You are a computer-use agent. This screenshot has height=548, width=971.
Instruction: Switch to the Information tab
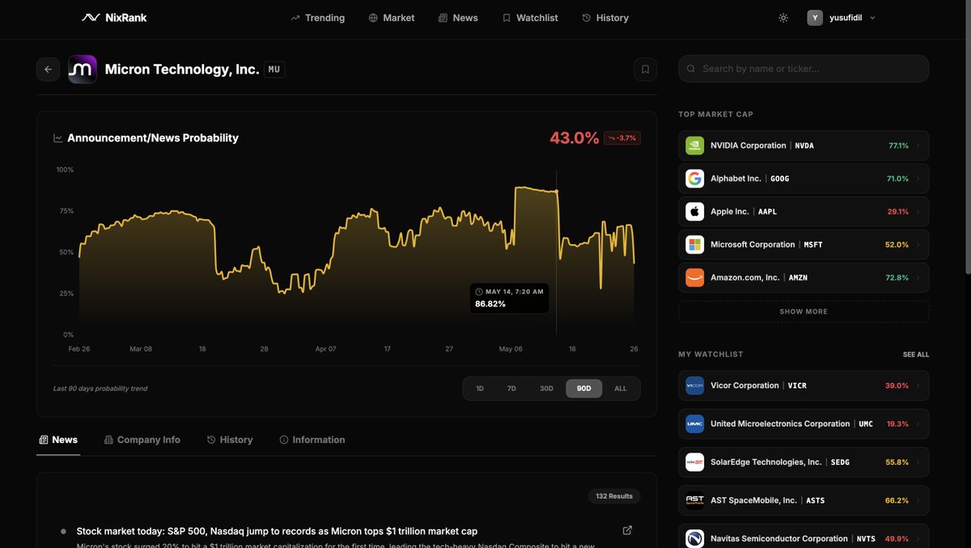[x=312, y=440]
